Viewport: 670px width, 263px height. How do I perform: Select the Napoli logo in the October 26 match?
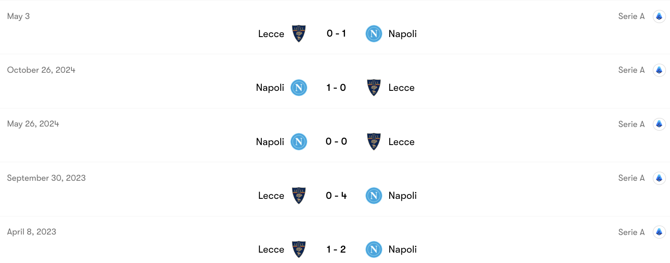(x=299, y=88)
